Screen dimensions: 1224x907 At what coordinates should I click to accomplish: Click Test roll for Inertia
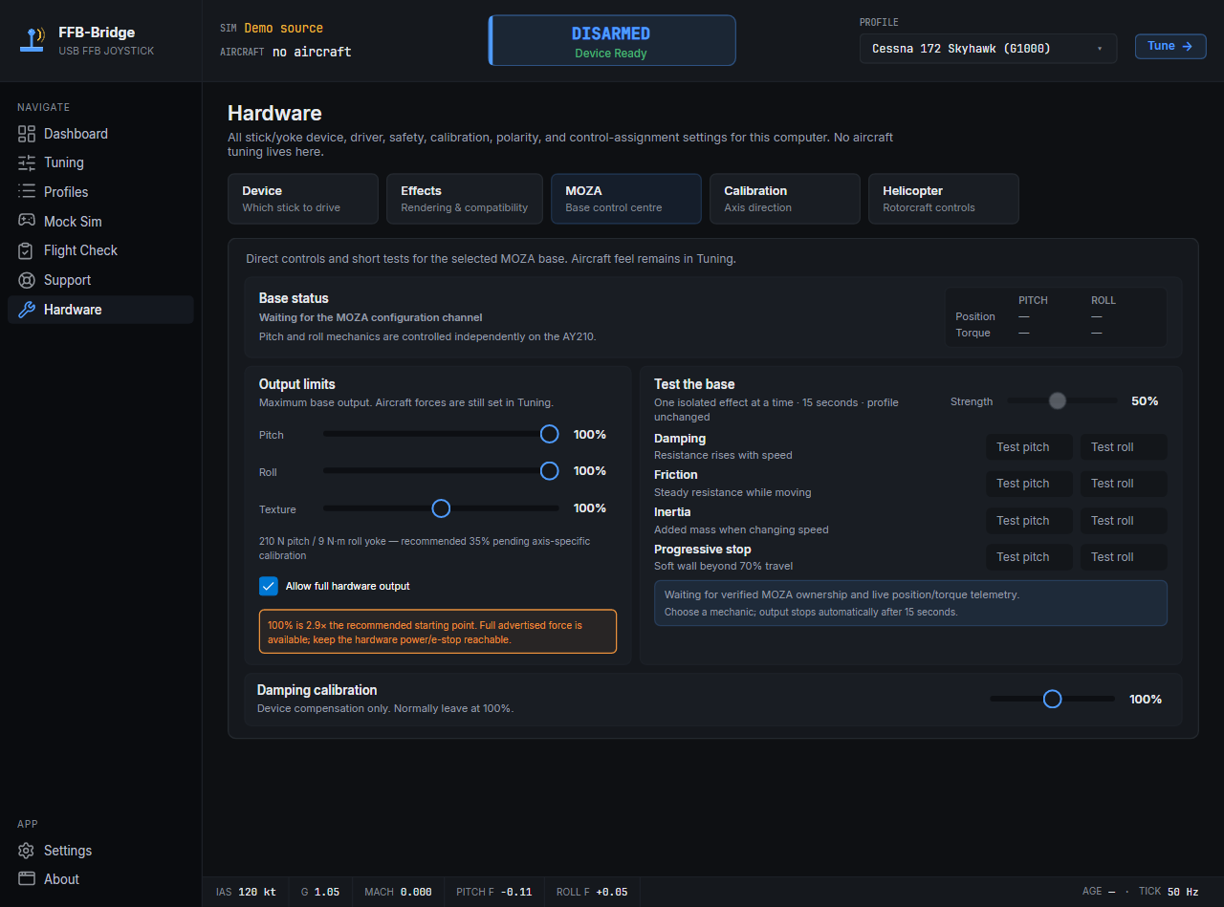tap(1124, 521)
